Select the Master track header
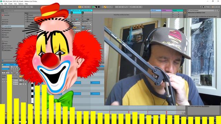This screenshot has width=221, height=124. point(178,10)
